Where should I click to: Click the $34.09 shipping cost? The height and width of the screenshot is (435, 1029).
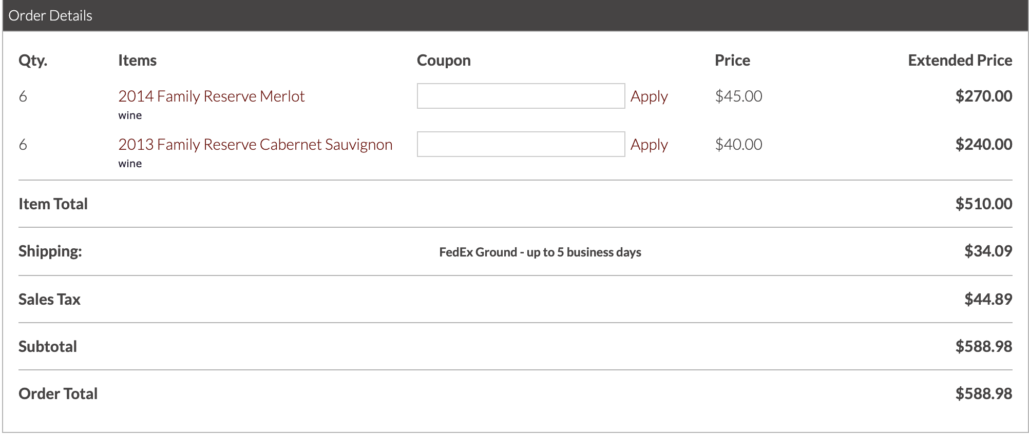coord(988,251)
